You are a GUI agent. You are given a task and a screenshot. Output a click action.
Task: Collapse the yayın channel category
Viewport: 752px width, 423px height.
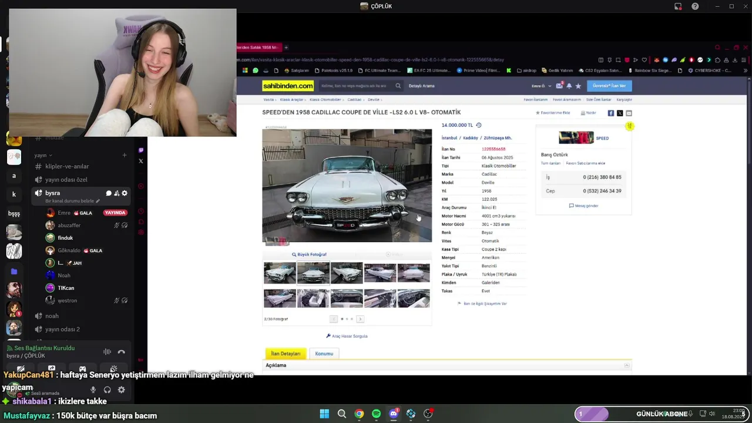[x=43, y=155]
